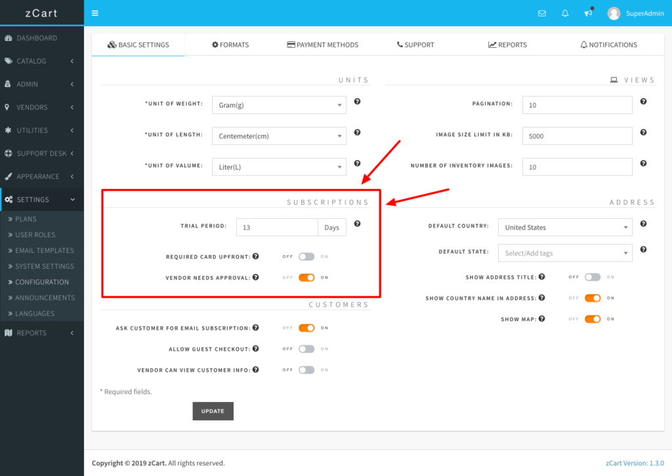Click the SuperAdmin user avatar
Image resolution: width=672 pixels, height=476 pixels.
[x=614, y=13]
